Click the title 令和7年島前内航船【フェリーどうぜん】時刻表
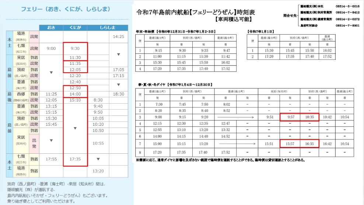 [196, 12]
